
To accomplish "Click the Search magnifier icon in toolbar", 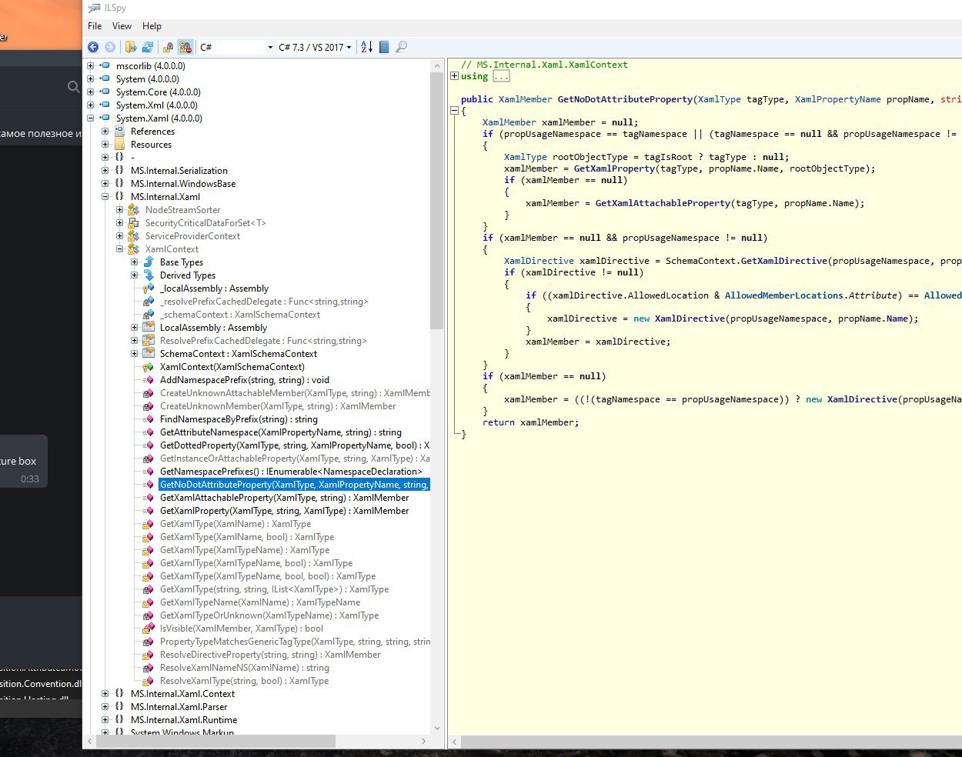I will pyautogui.click(x=401, y=47).
